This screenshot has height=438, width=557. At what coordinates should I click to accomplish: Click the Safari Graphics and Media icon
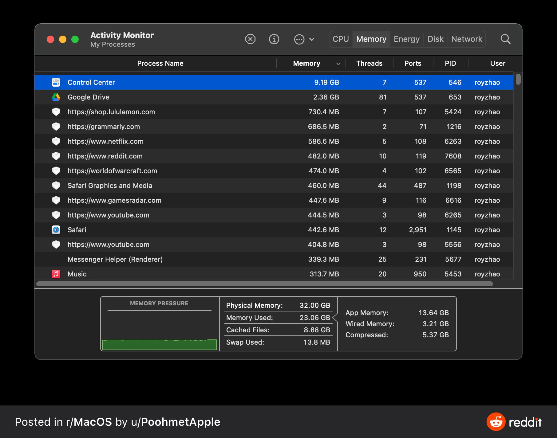coord(56,186)
